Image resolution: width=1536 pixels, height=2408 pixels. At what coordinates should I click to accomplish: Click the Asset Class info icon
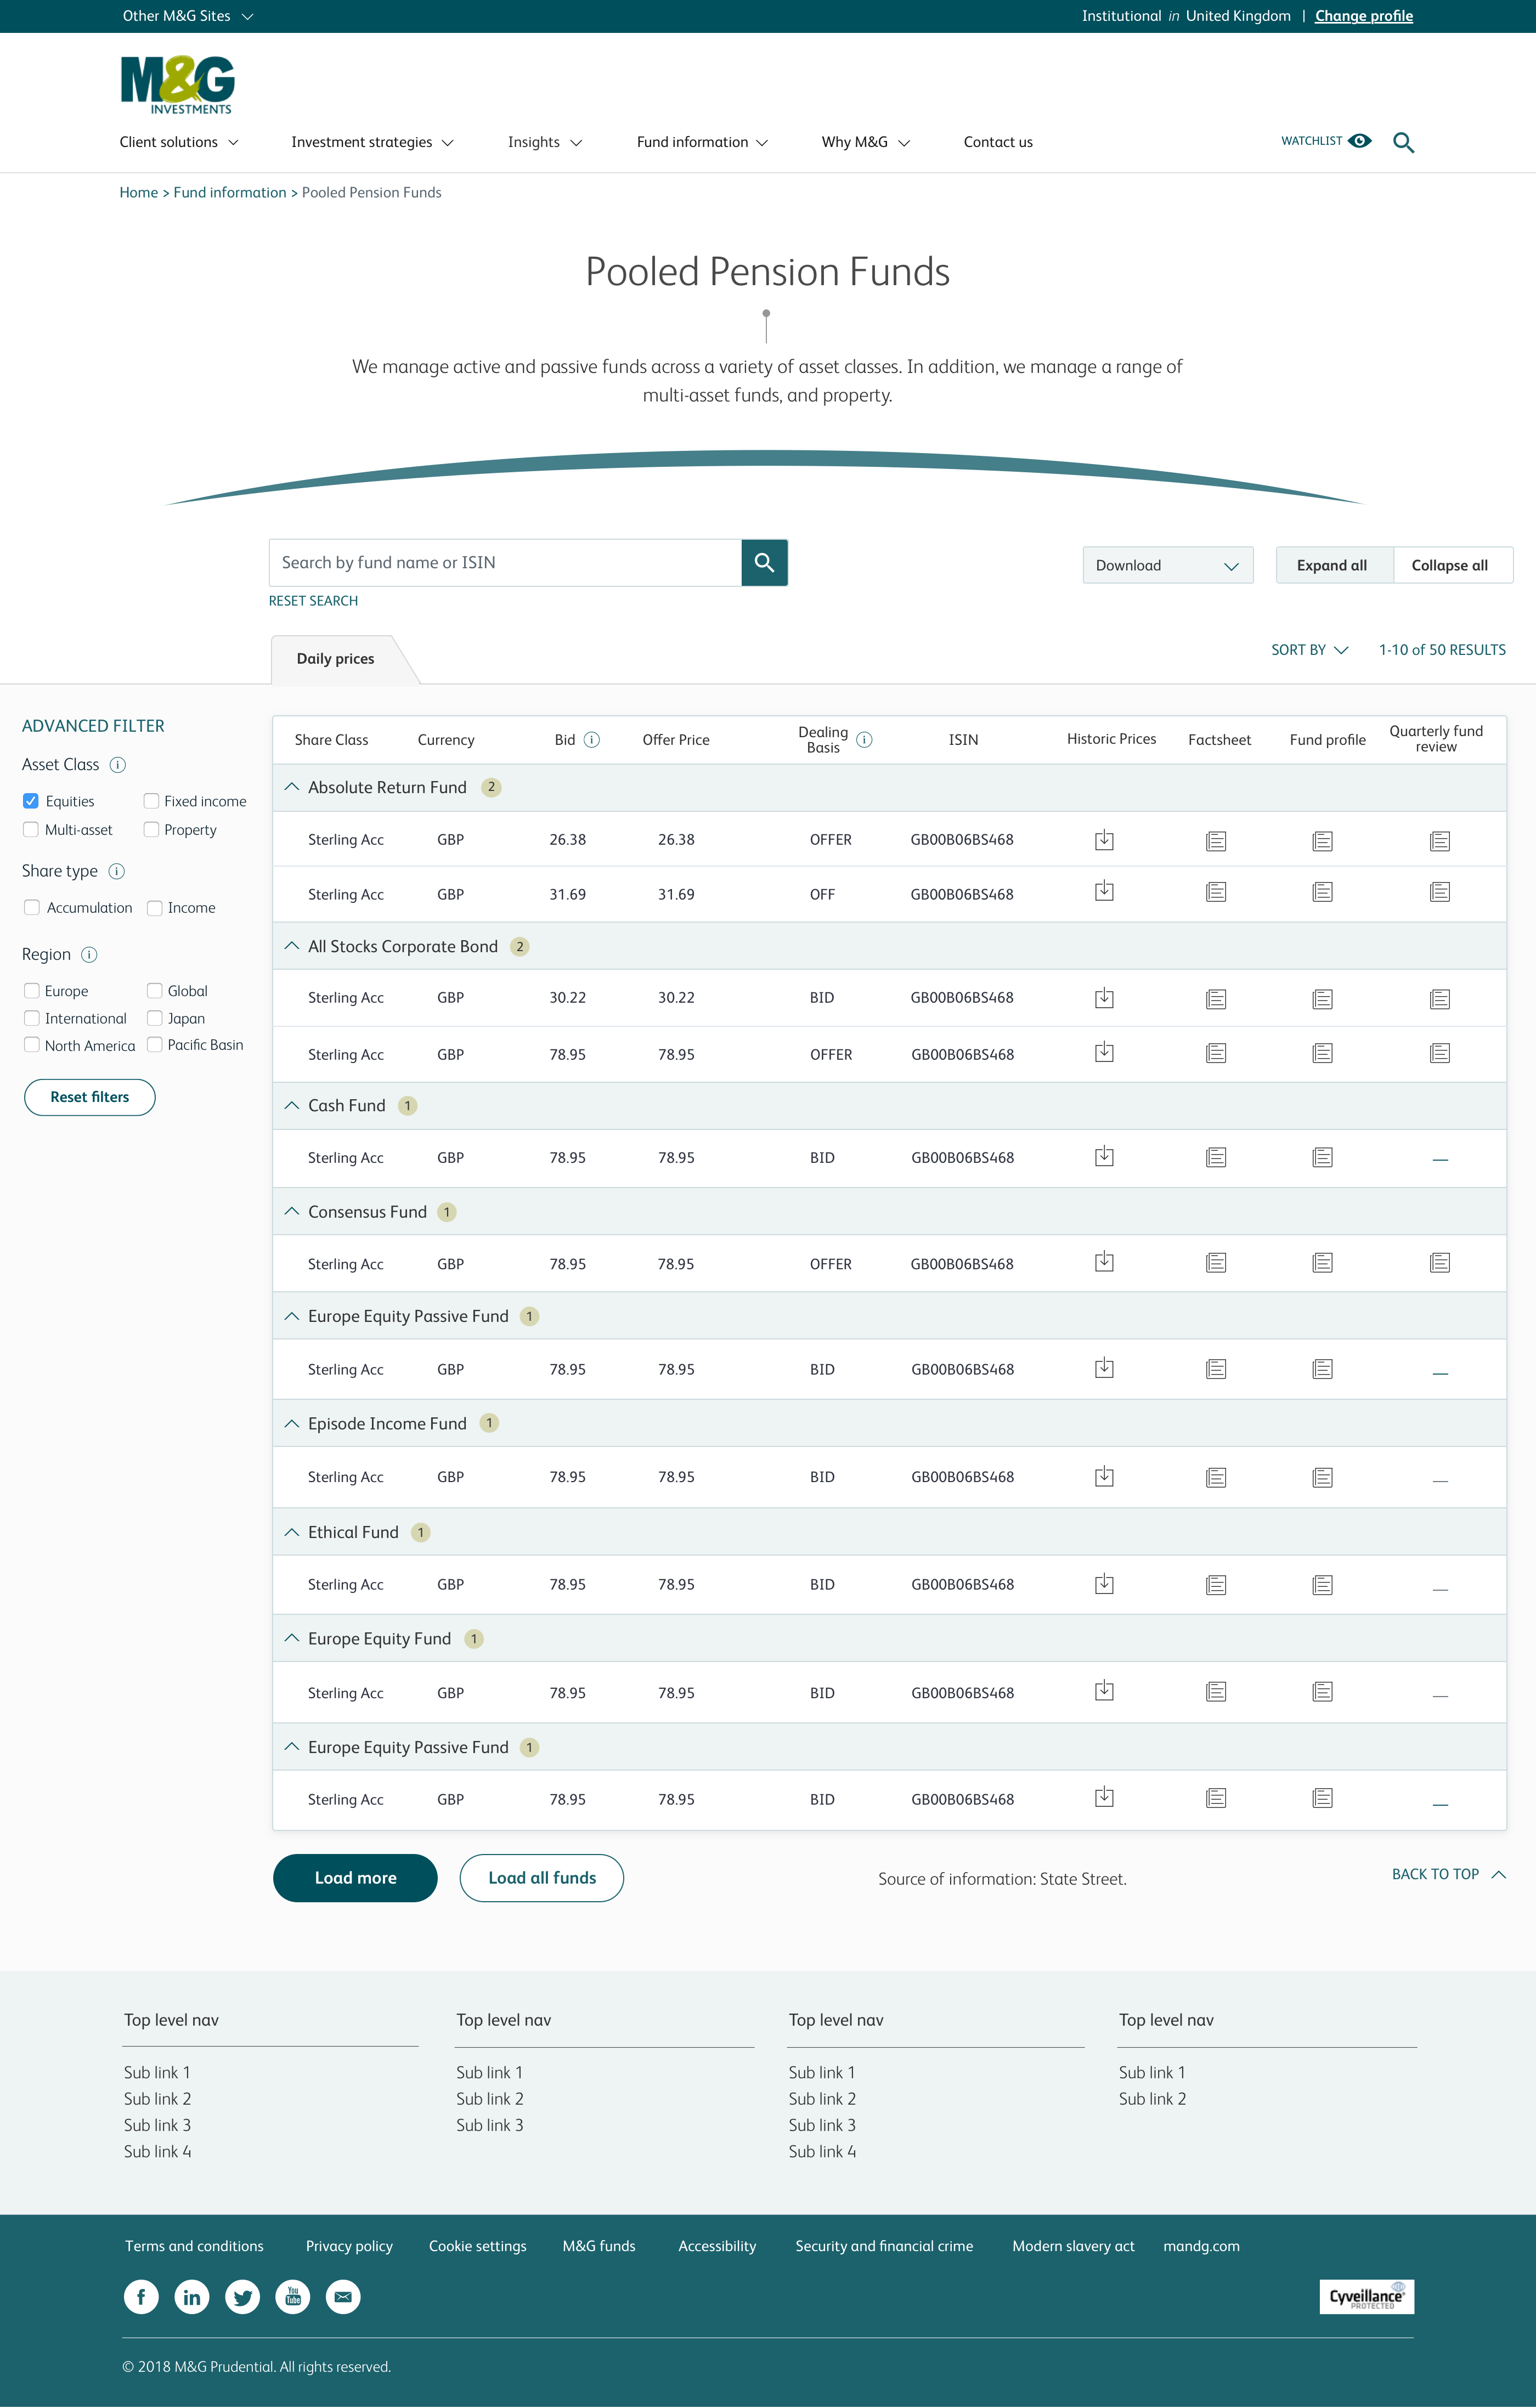pyautogui.click(x=118, y=765)
